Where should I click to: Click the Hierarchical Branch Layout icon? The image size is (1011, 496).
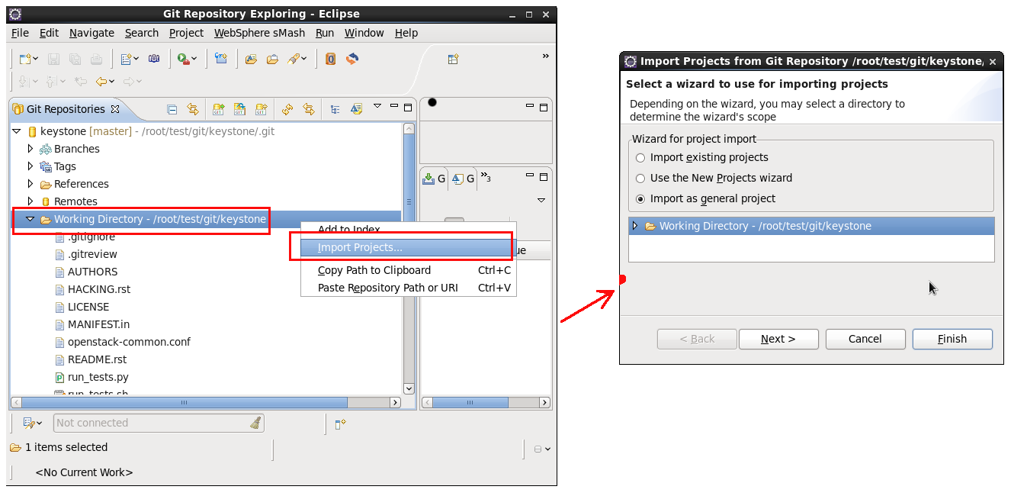point(335,109)
